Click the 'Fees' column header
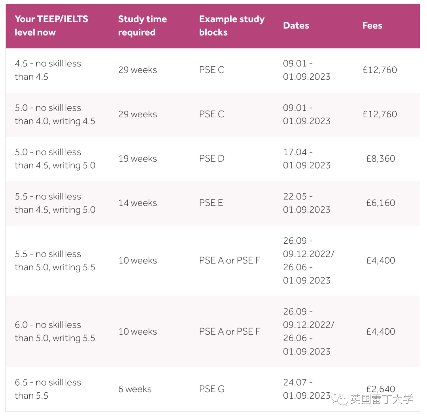 click(x=372, y=26)
